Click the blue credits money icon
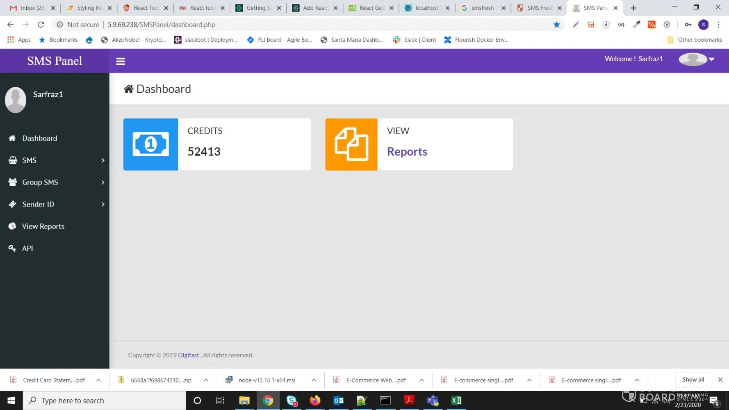Image resolution: width=729 pixels, height=410 pixels. coord(150,144)
